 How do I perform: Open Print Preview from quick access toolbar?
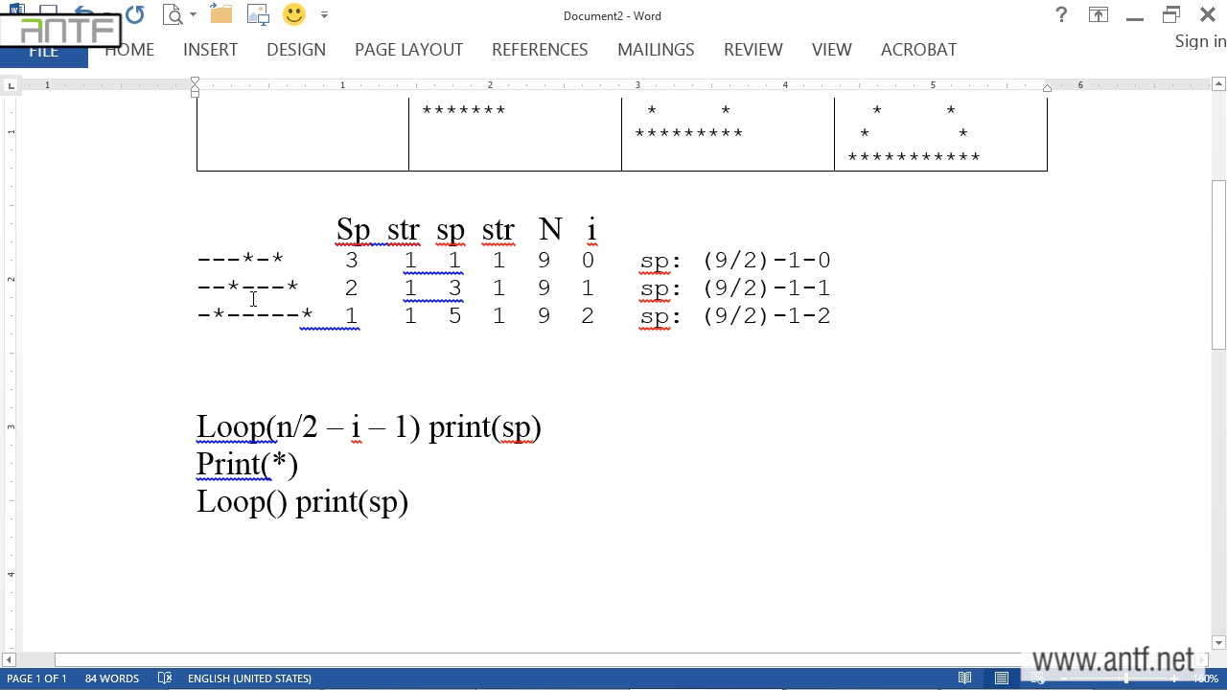[x=173, y=14]
